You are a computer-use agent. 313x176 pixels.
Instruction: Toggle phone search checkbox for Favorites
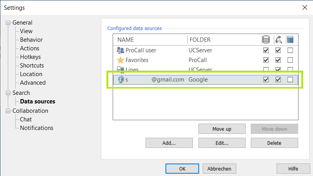[278, 60]
